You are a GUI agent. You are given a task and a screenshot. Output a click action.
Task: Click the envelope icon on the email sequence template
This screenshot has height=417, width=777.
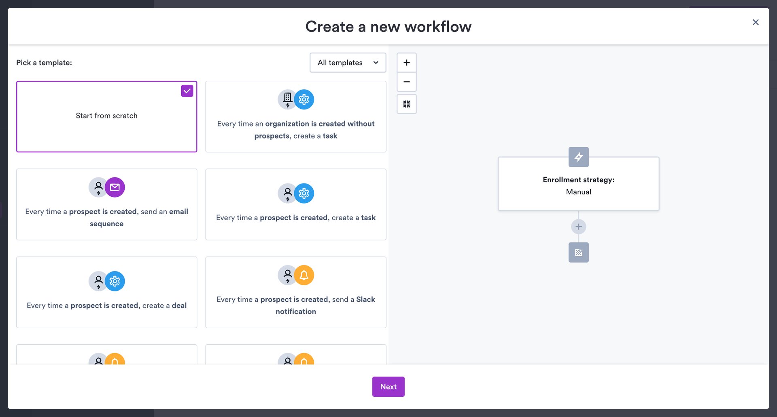(x=115, y=187)
